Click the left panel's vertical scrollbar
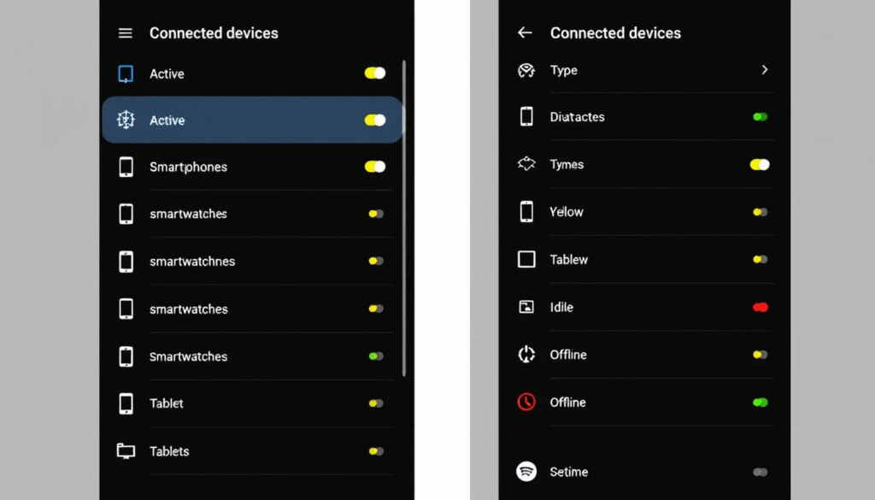 (403, 218)
